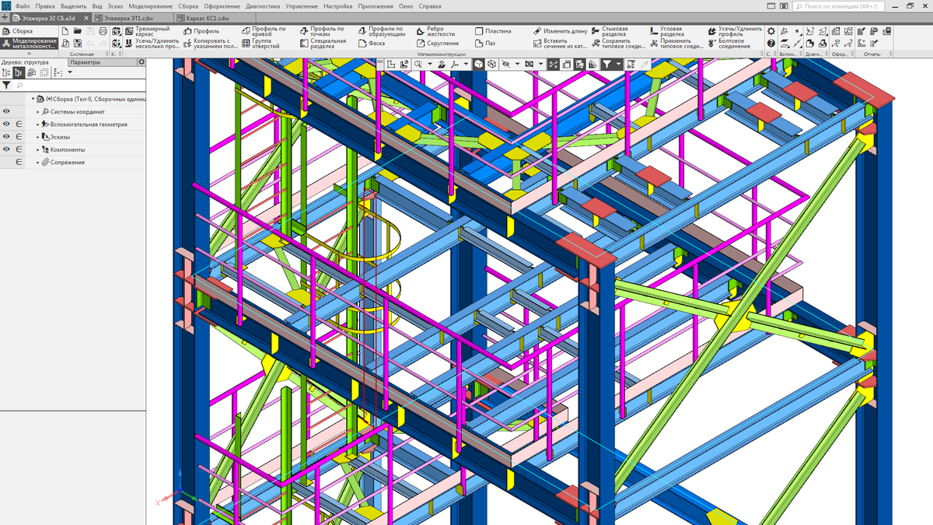Open the Файл menu
Image resolution: width=933 pixels, height=525 pixels.
point(22,6)
